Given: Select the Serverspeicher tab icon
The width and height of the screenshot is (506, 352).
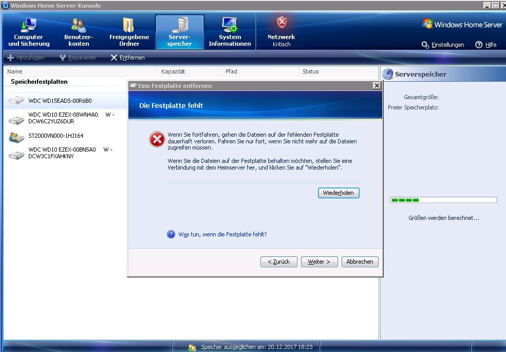Looking at the screenshot, I should [x=180, y=25].
